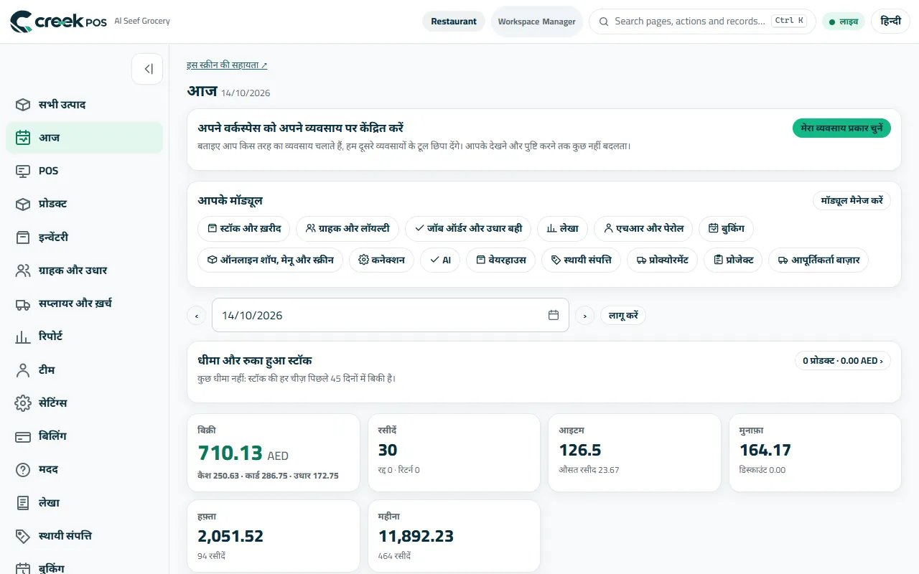Image resolution: width=919 pixels, height=574 pixels.
Task: Go to previous day arrow
Action: click(x=196, y=316)
